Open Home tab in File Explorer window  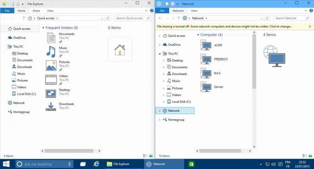pos(22,11)
